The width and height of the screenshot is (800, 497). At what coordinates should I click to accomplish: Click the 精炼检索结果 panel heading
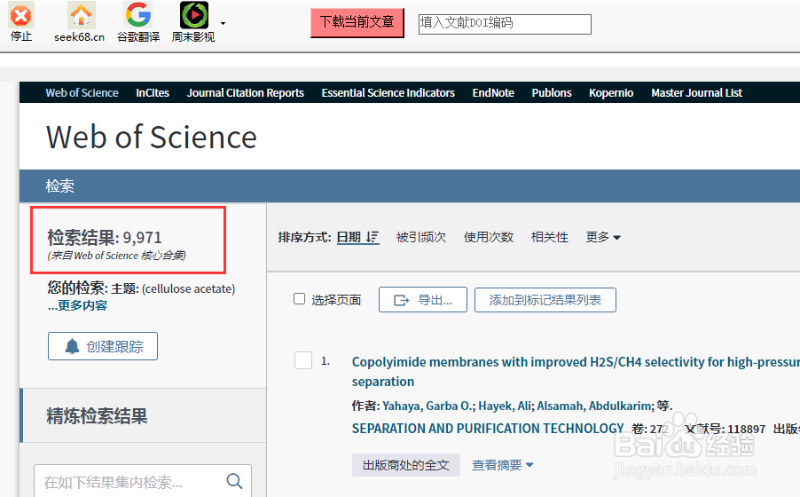pyautogui.click(x=97, y=415)
